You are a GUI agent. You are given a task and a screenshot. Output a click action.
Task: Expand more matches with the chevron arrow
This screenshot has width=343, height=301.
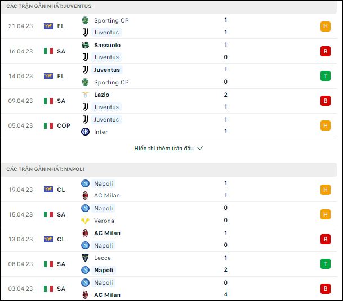coord(199,148)
